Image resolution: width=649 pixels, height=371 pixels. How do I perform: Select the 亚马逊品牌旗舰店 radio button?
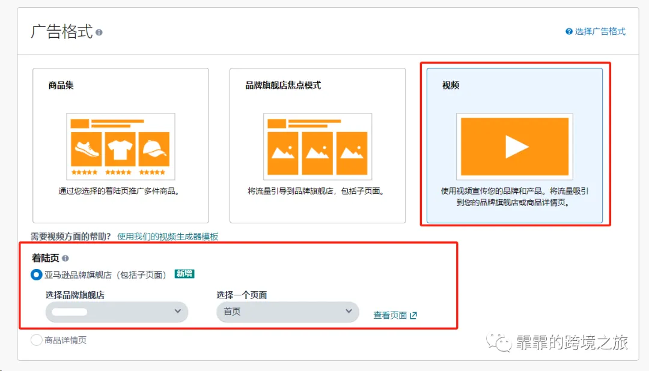[37, 274]
